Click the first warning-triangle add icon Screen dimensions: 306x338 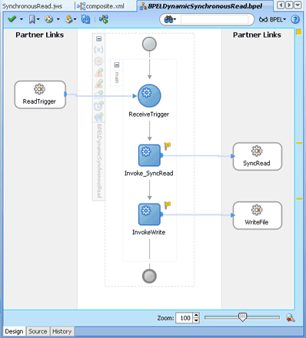[x=99, y=72]
